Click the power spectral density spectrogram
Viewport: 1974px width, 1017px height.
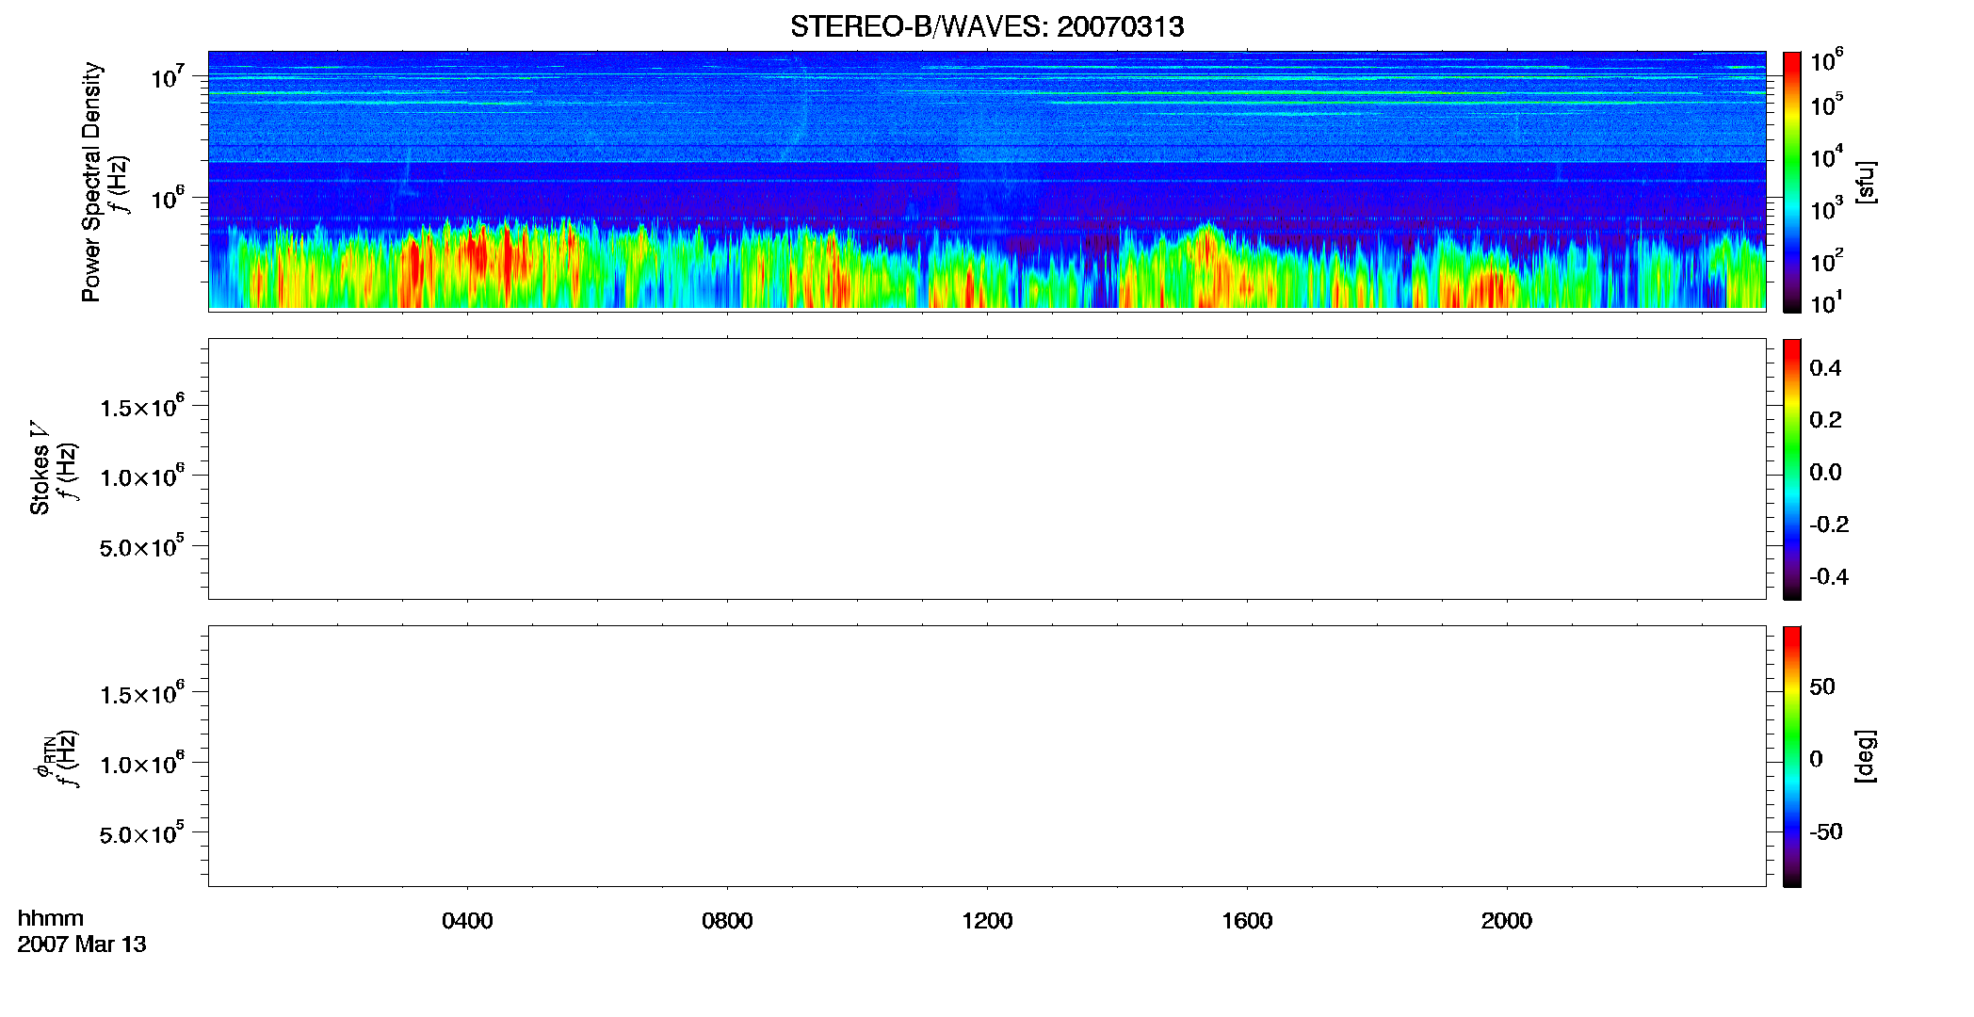[987, 180]
